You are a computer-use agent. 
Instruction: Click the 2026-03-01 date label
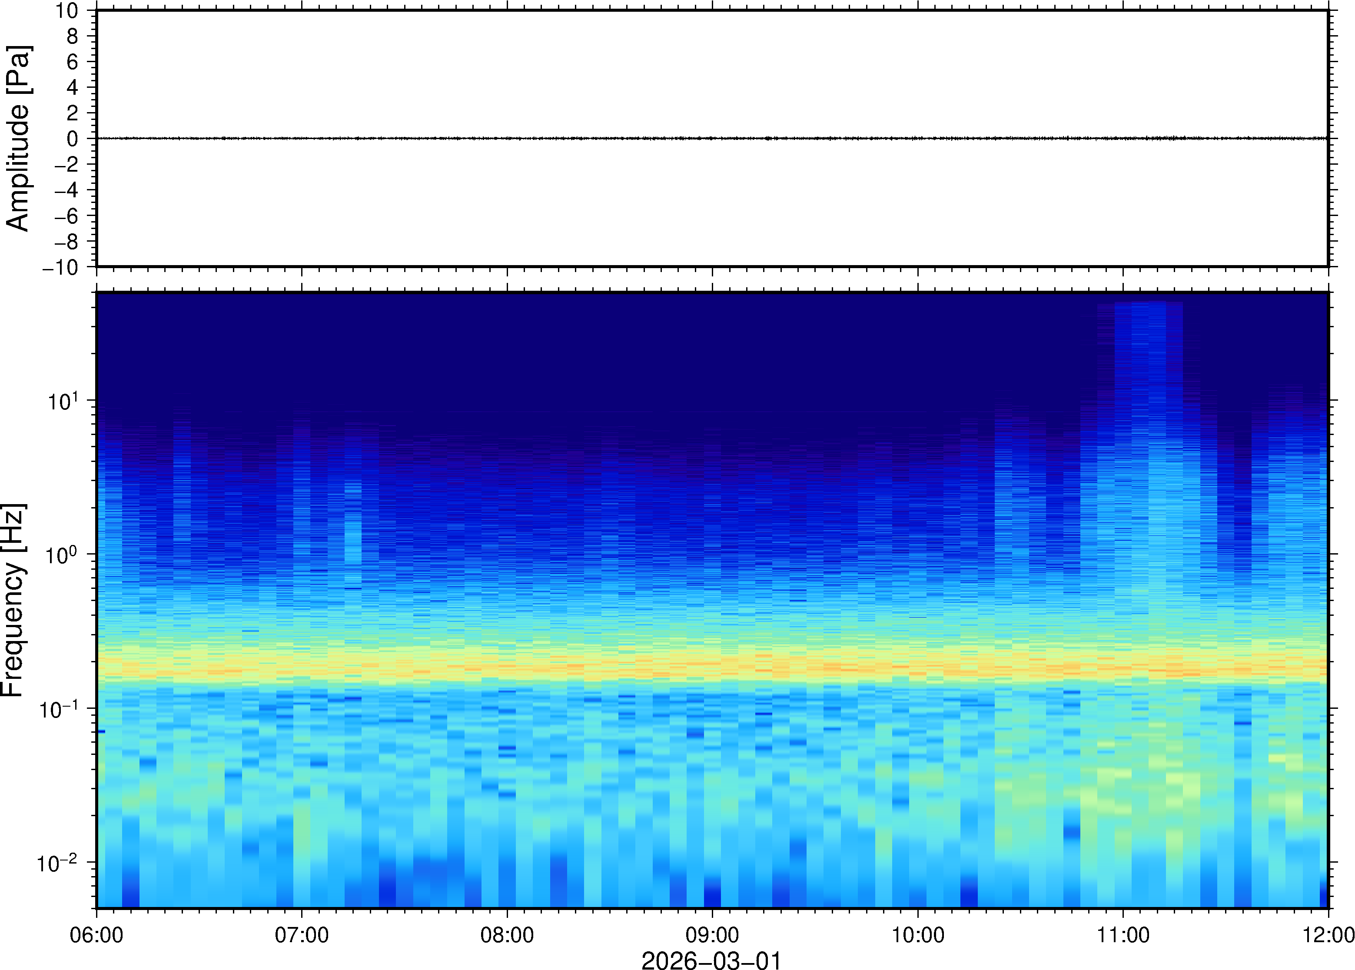tap(711, 960)
